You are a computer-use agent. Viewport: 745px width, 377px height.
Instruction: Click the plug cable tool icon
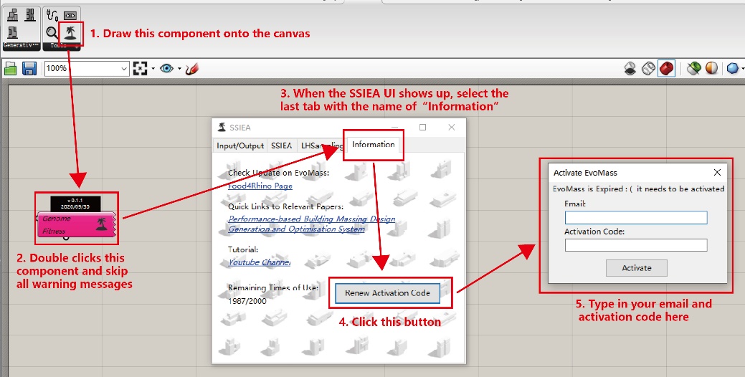pyautogui.click(x=52, y=15)
